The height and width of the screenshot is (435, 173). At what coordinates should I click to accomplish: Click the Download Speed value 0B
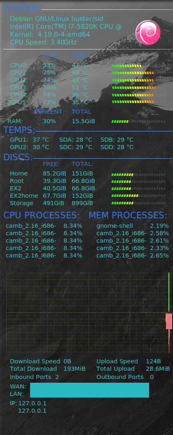tap(68, 362)
